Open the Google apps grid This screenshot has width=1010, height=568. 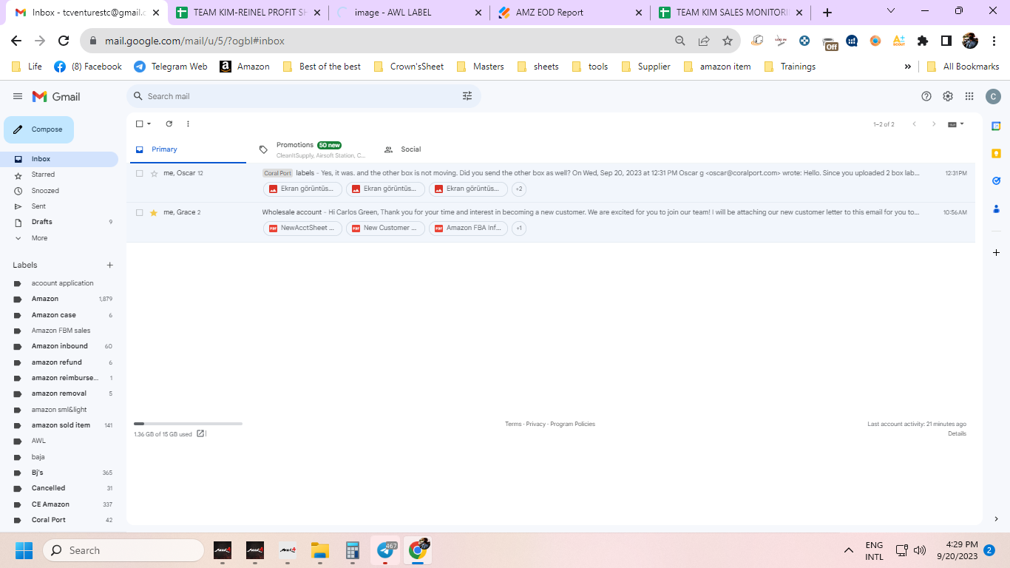[x=969, y=96]
